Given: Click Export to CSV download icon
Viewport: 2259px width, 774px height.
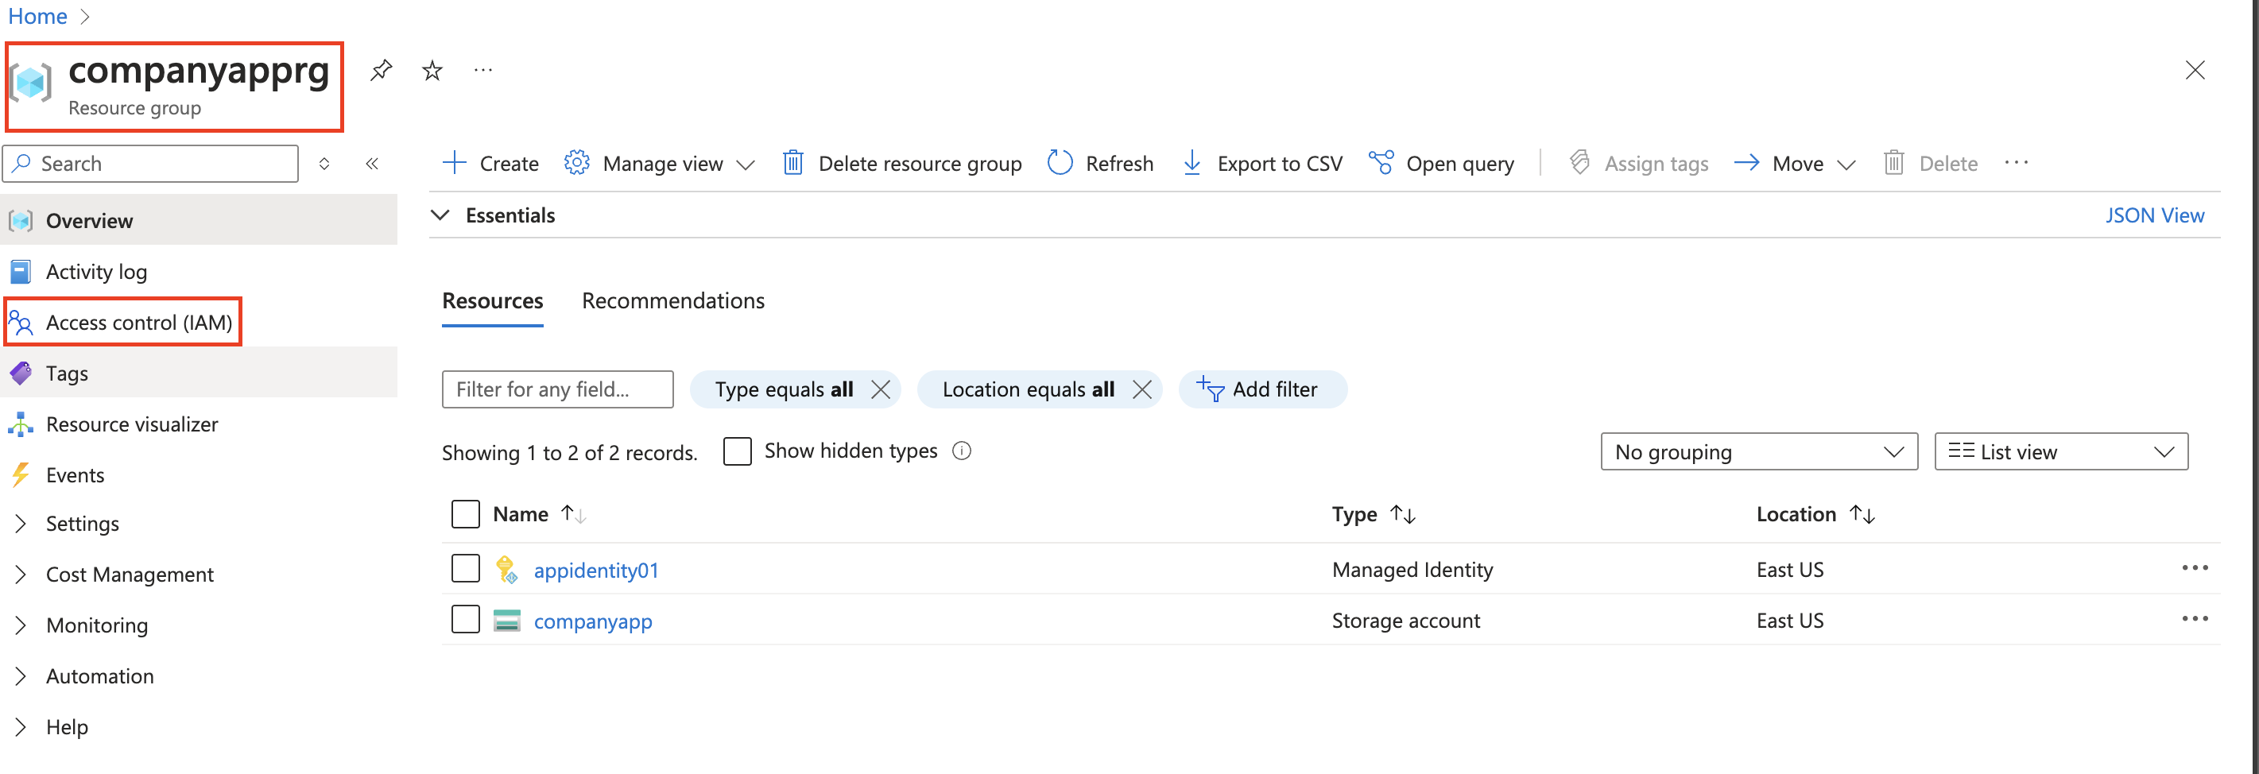Looking at the screenshot, I should pos(1191,163).
